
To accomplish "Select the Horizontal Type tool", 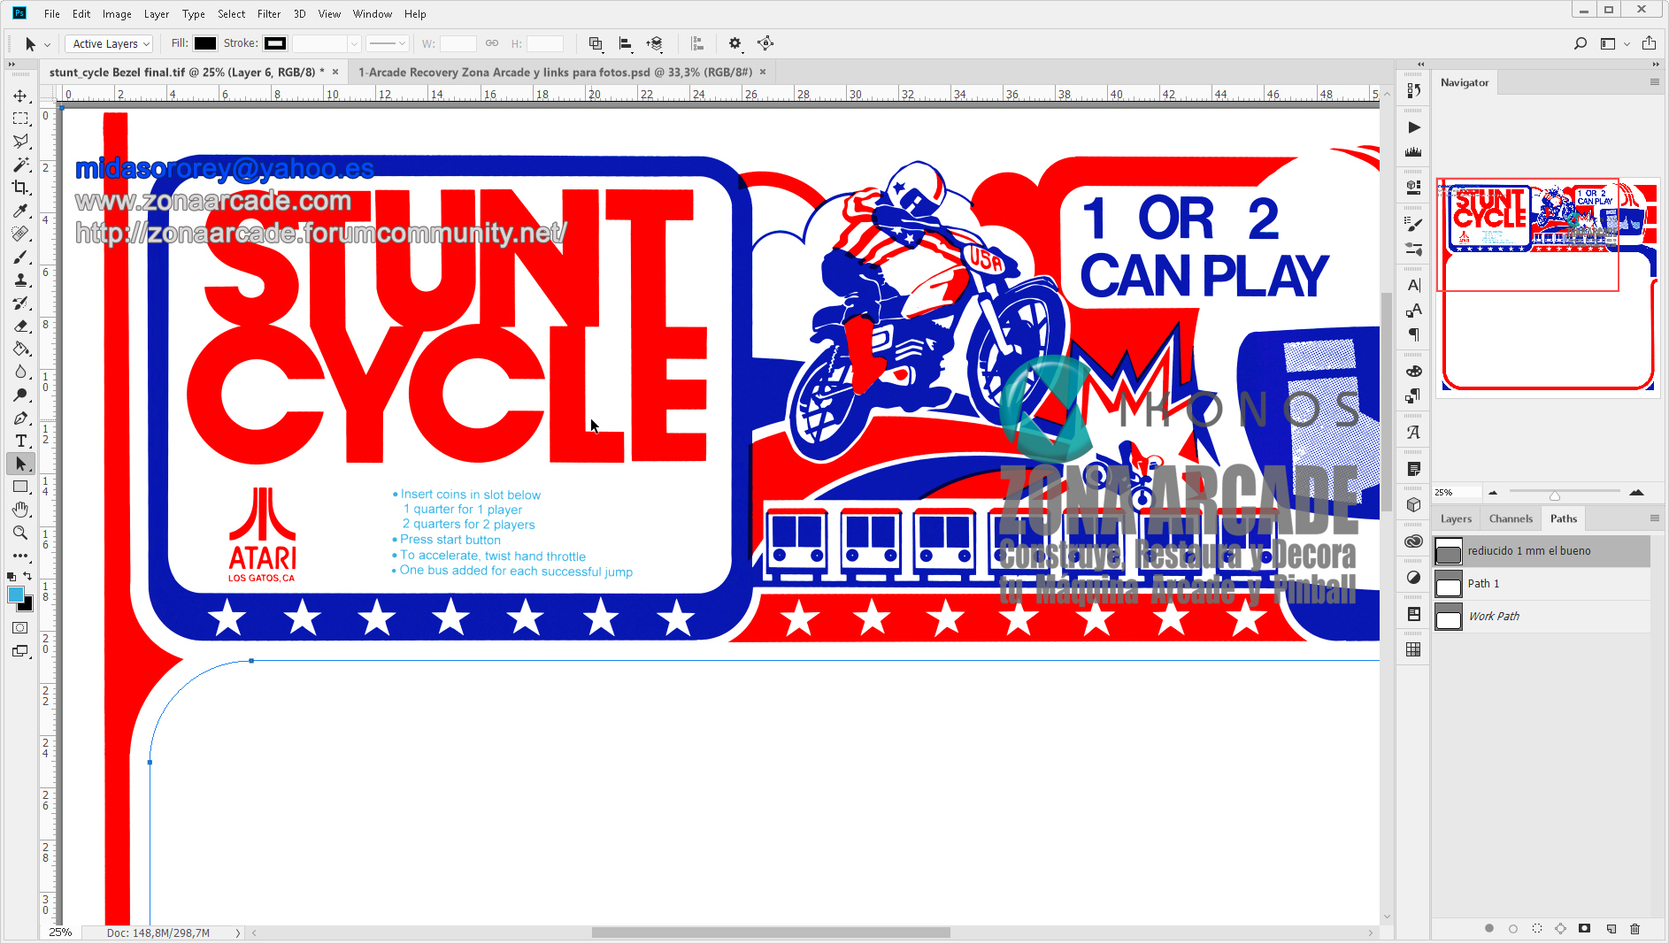I will tap(20, 441).
